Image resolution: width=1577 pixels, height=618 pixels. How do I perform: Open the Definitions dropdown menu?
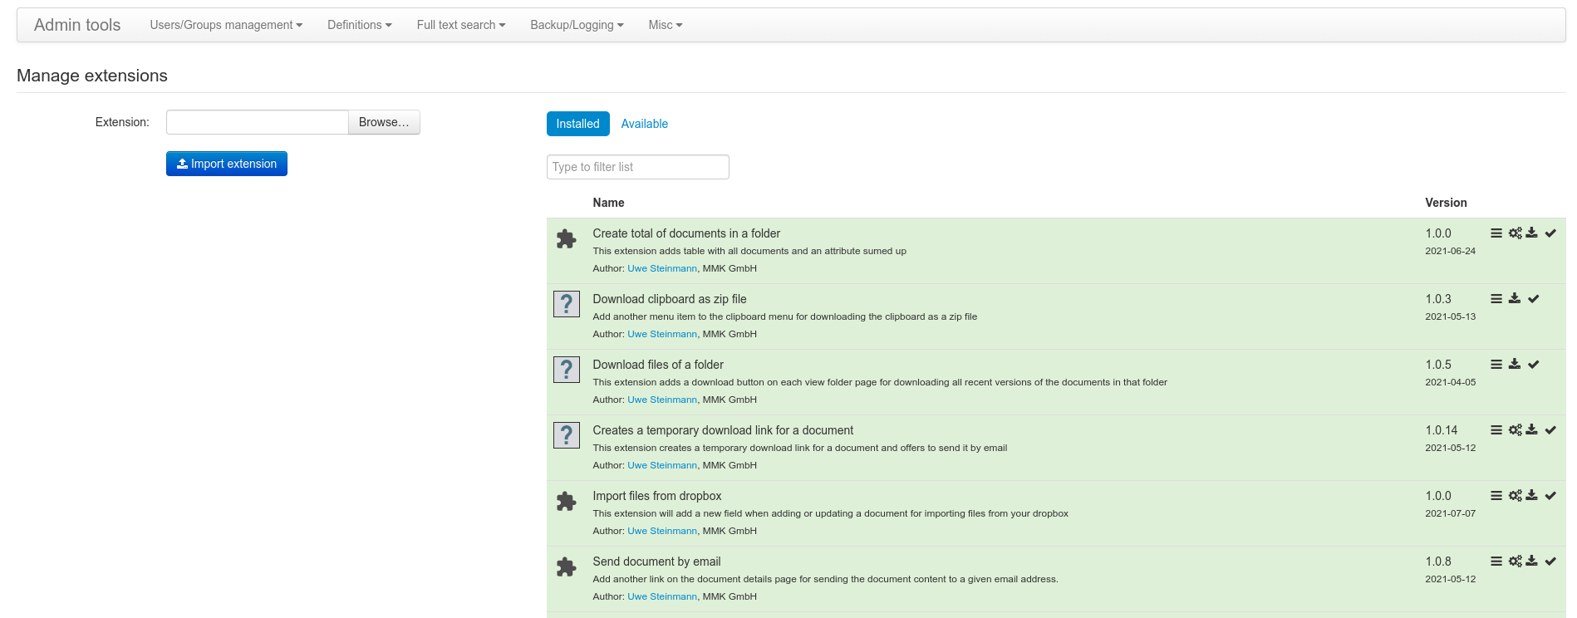(359, 25)
